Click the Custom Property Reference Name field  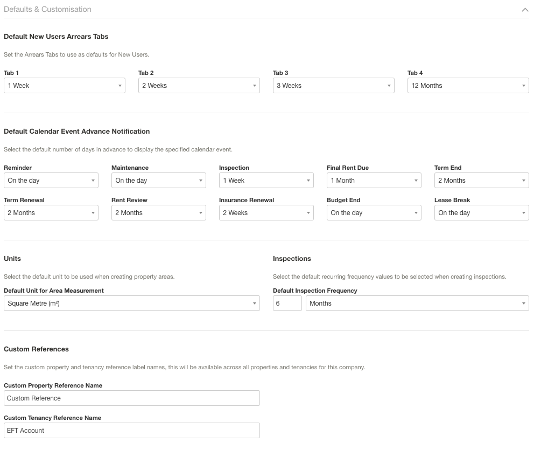(x=131, y=398)
